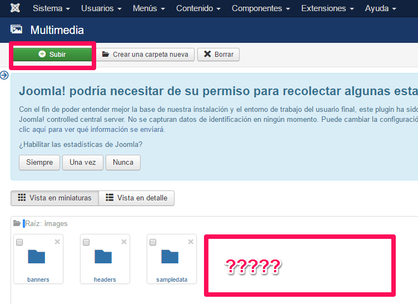Choose Una vez for Joomla statistics
The height and width of the screenshot is (304, 418).
click(x=83, y=163)
